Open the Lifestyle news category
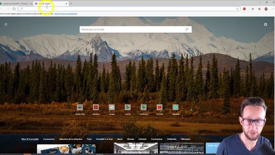The height and width of the screenshot is (155, 275). pyautogui.click(x=142, y=139)
